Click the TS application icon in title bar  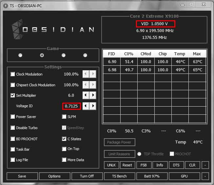(6, 6)
